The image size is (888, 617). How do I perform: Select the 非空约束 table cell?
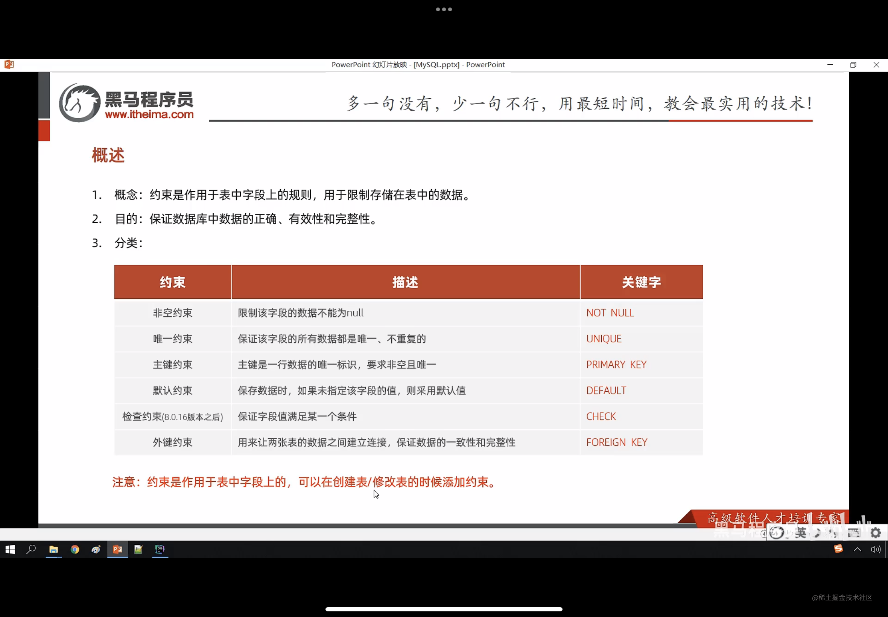pyautogui.click(x=172, y=313)
